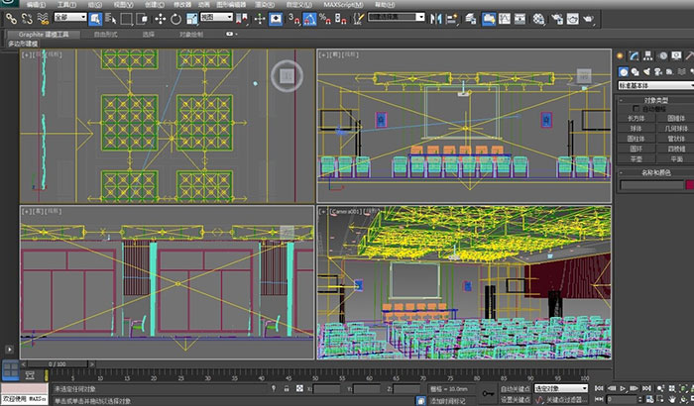Viewport: 694px width, 406px height.
Task: Click the Select Object arrow tool
Action: [95, 18]
